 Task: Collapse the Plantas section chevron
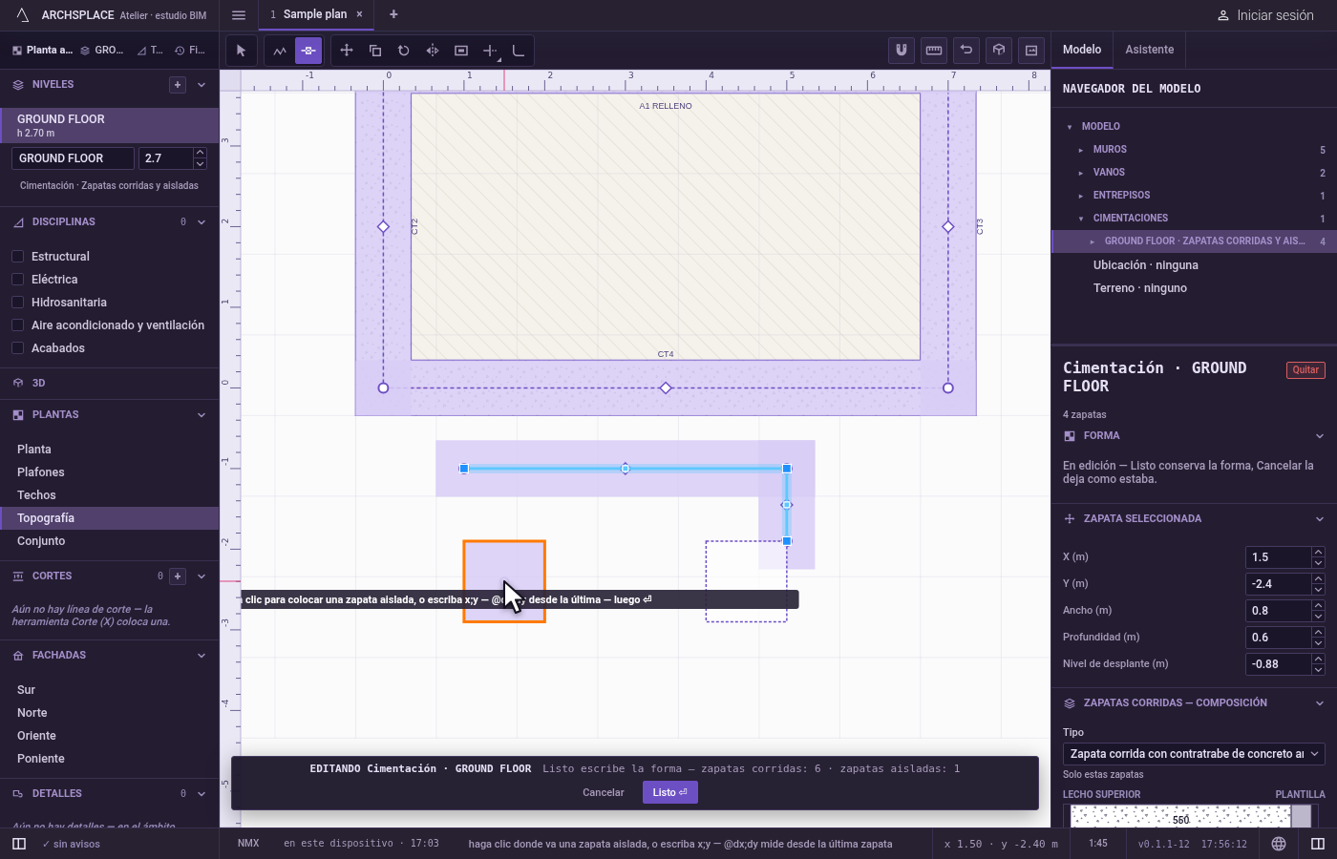[x=202, y=415]
